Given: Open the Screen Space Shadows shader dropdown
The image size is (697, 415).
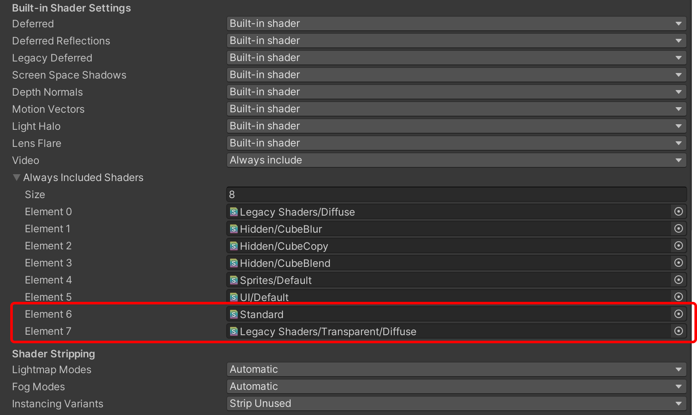Looking at the screenshot, I should pyautogui.click(x=679, y=75).
